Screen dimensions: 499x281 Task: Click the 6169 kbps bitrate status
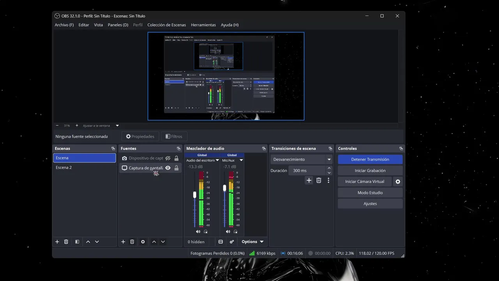pyautogui.click(x=262, y=253)
